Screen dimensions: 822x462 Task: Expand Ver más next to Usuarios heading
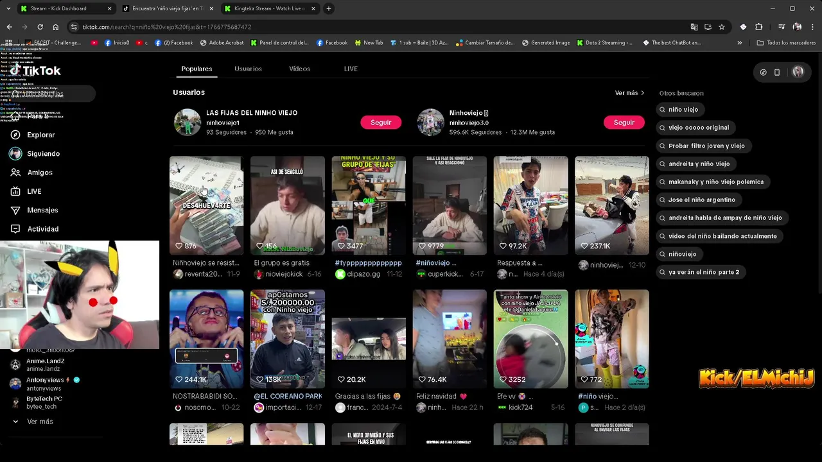(629, 93)
